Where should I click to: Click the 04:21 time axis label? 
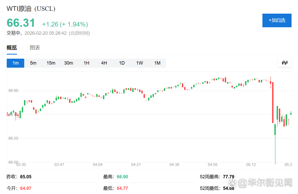coord(136,165)
